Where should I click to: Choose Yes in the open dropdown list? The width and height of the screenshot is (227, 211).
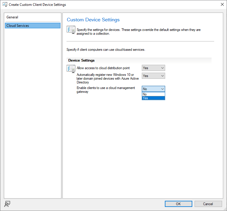coord(153,98)
